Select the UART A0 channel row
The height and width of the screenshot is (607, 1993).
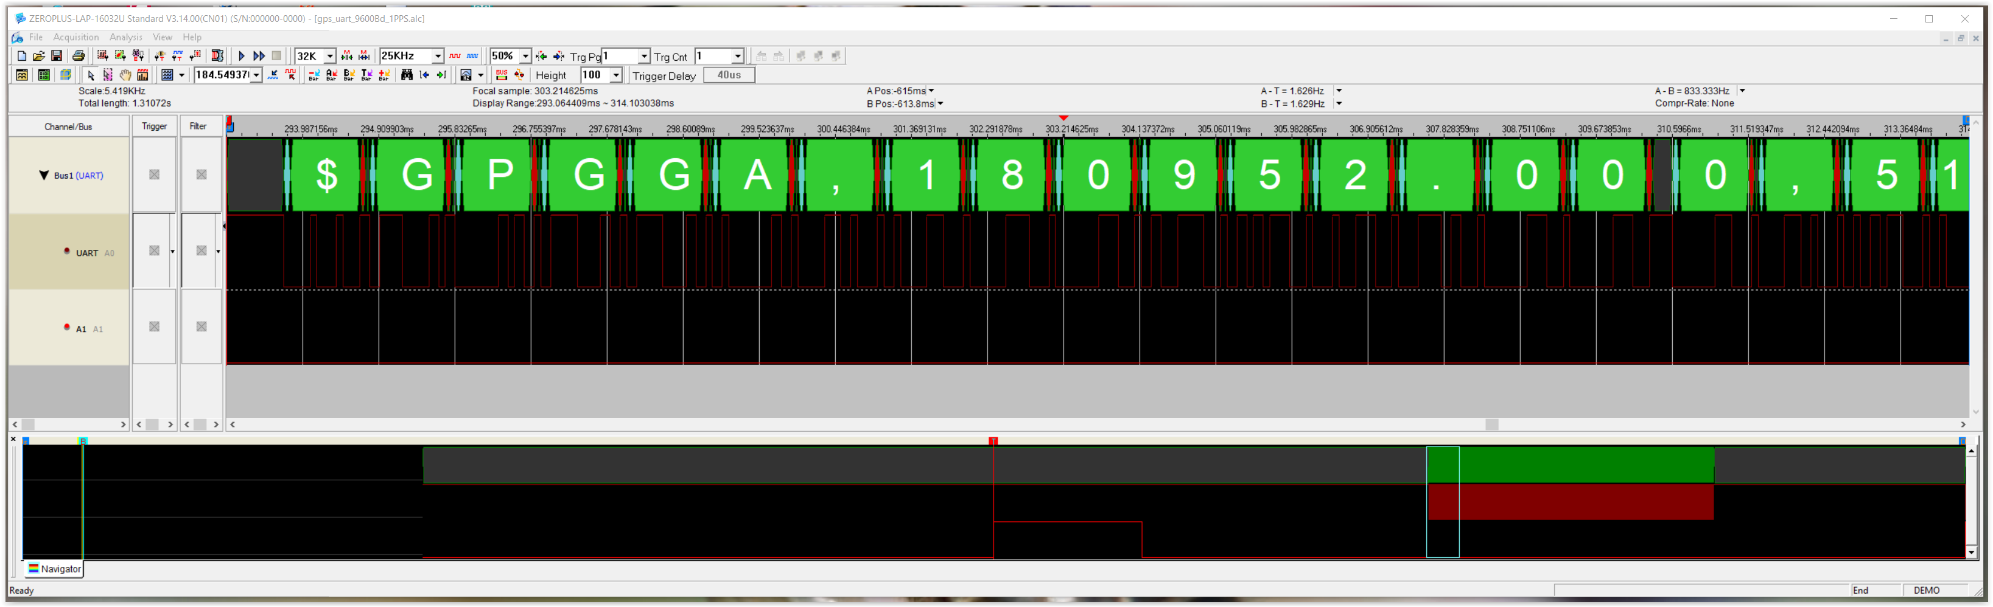click(x=69, y=252)
